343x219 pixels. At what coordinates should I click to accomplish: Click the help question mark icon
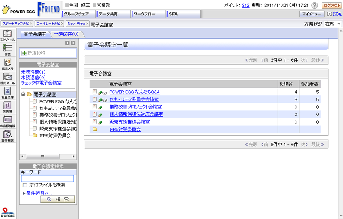click(x=314, y=6)
